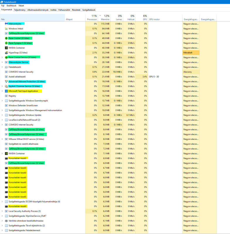Screen dimensions: 230x234
Task: Expand Local Security Authority Process (3)
Action: (2, 211)
